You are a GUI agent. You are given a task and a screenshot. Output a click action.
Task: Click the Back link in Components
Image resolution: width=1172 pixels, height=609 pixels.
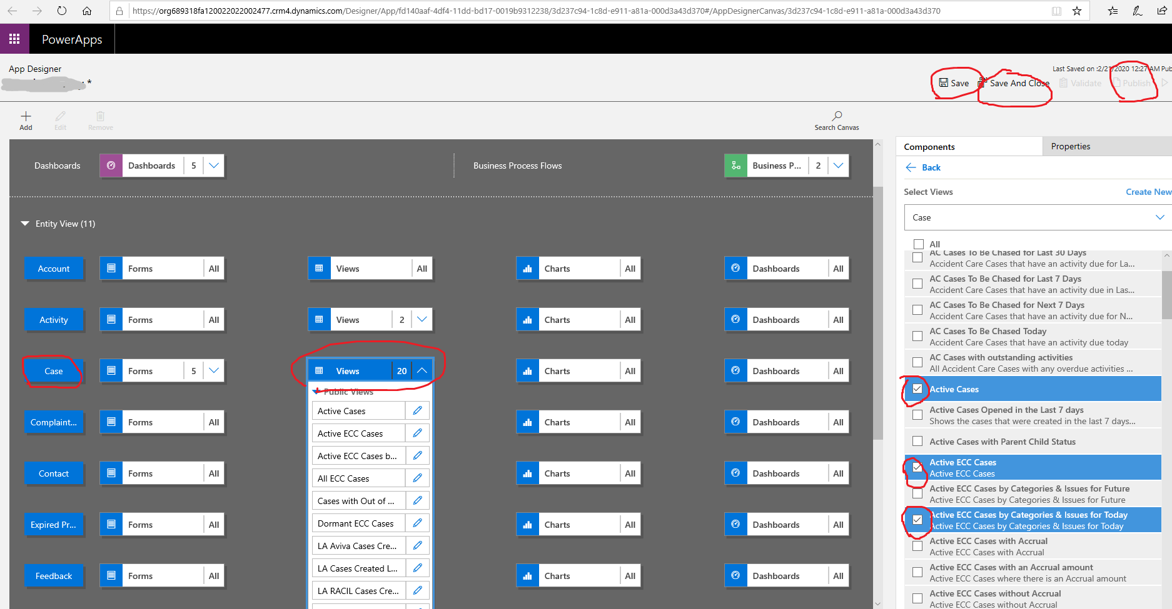coord(923,167)
